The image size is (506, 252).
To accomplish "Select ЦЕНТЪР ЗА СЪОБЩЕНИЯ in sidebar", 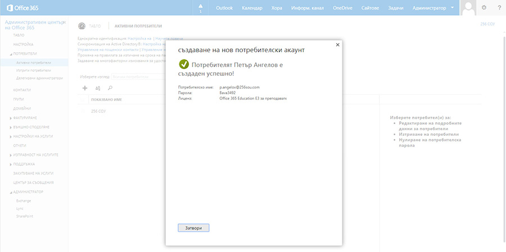I will 33,182.
